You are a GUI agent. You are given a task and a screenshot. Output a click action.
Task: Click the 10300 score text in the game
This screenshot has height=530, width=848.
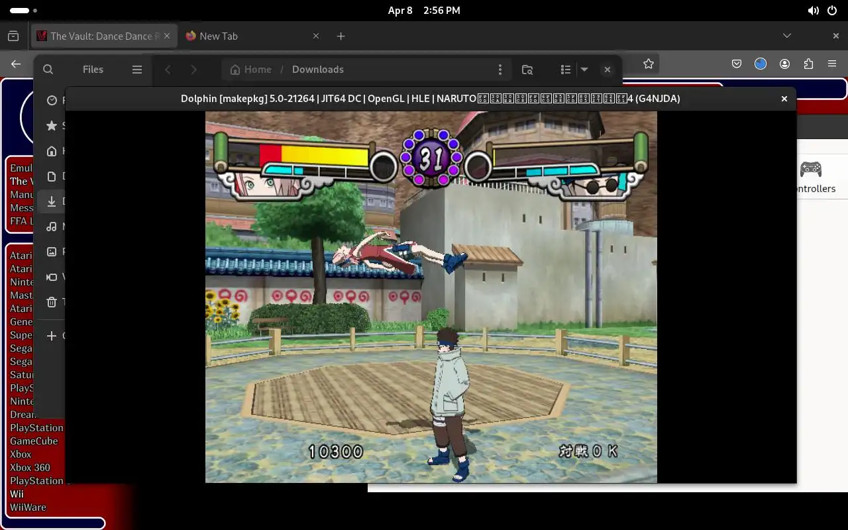coord(336,452)
